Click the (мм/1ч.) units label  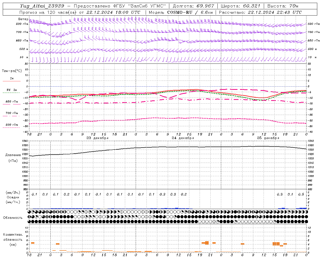[13, 202]
